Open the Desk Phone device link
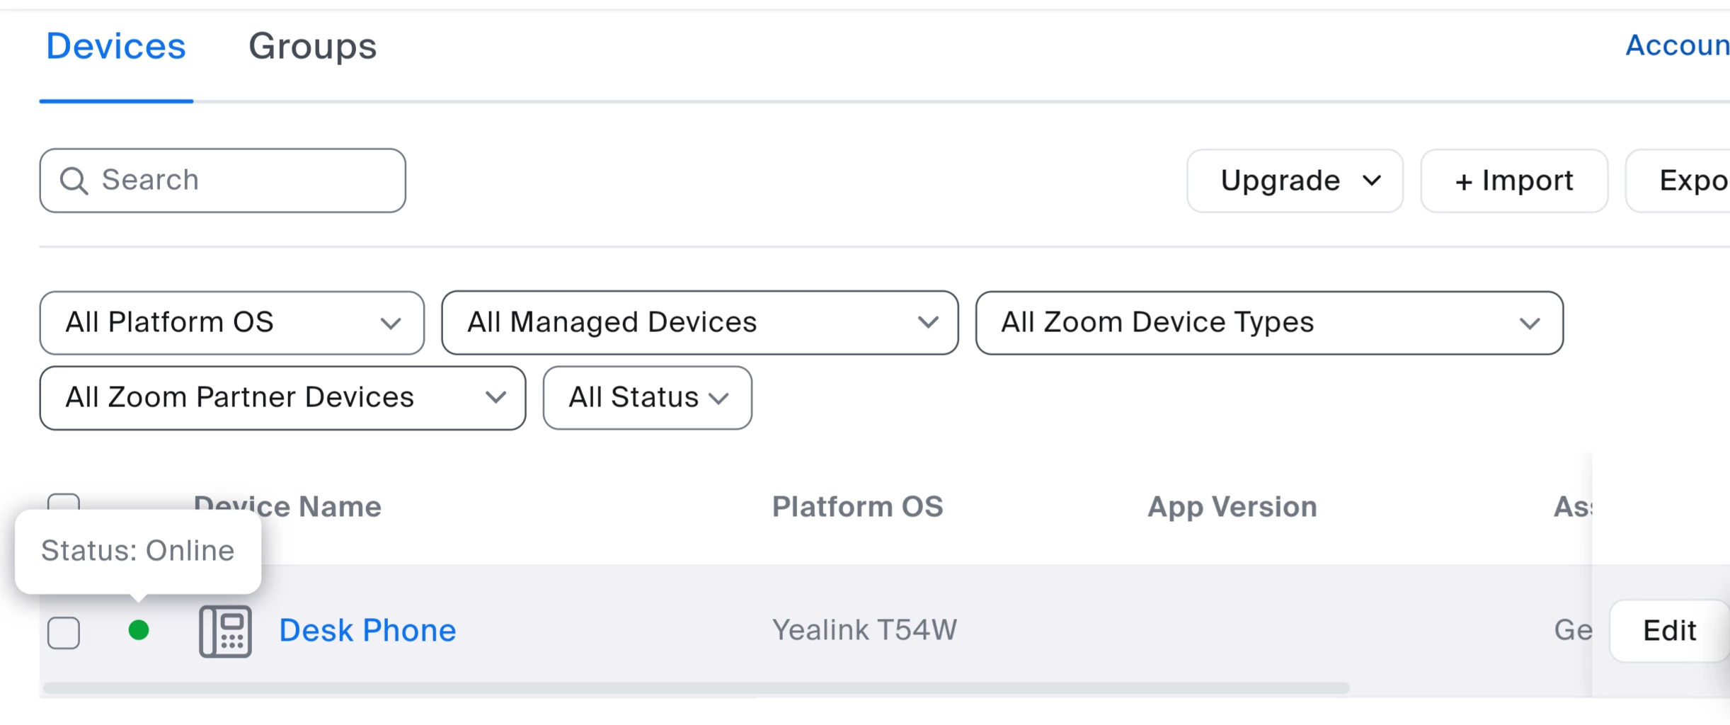1730x725 pixels. click(x=367, y=630)
